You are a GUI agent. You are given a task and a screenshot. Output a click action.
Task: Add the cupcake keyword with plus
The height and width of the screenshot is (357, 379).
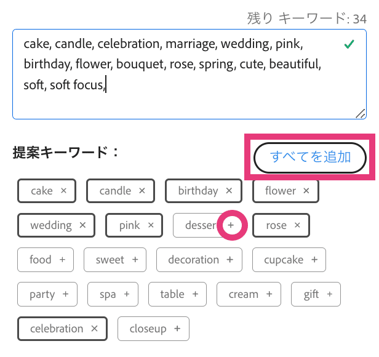pos(314,260)
